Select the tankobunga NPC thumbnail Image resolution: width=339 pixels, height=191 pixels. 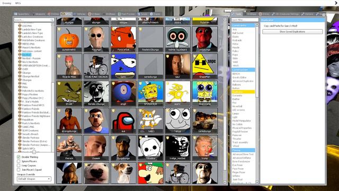coord(205,120)
